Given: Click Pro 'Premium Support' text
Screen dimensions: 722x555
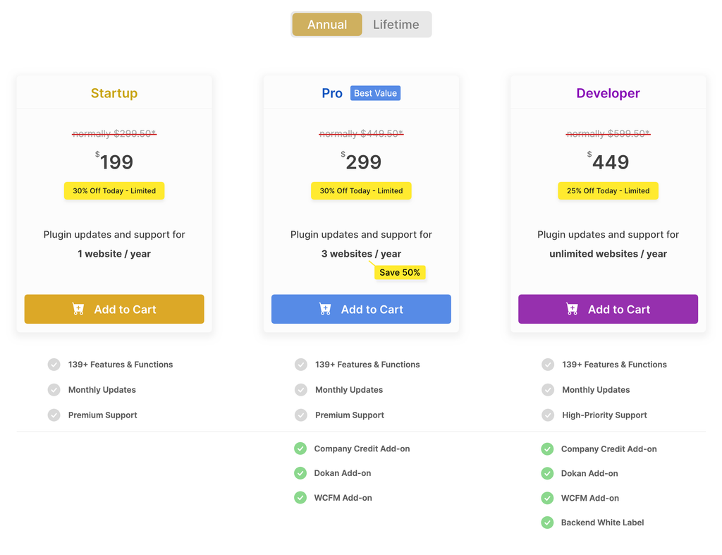Looking at the screenshot, I should [350, 415].
